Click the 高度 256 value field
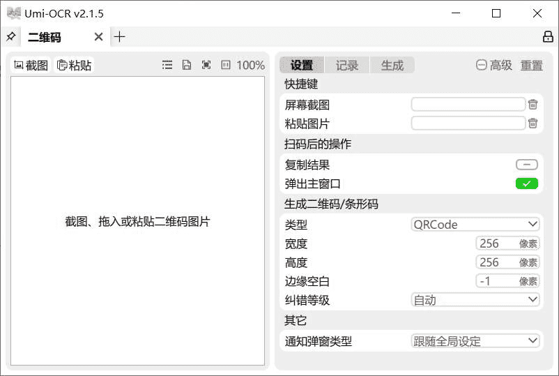Image resolution: width=559 pixels, height=376 pixels. [507, 262]
